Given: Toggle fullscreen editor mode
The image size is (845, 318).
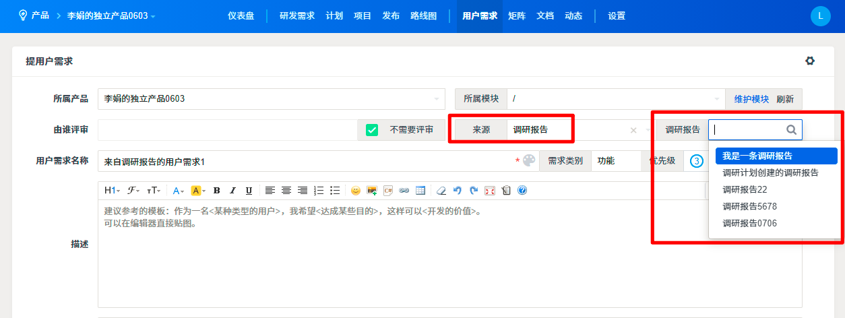Looking at the screenshot, I should pyautogui.click(x=490, y=191).
